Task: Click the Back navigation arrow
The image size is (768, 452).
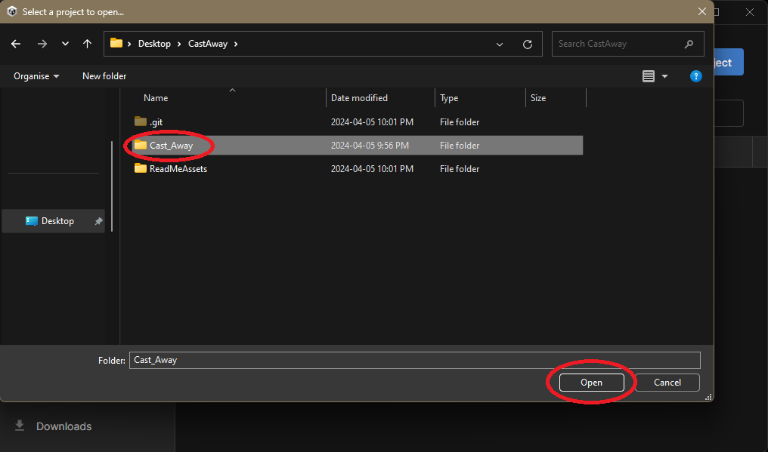Action: click(16, 44)
